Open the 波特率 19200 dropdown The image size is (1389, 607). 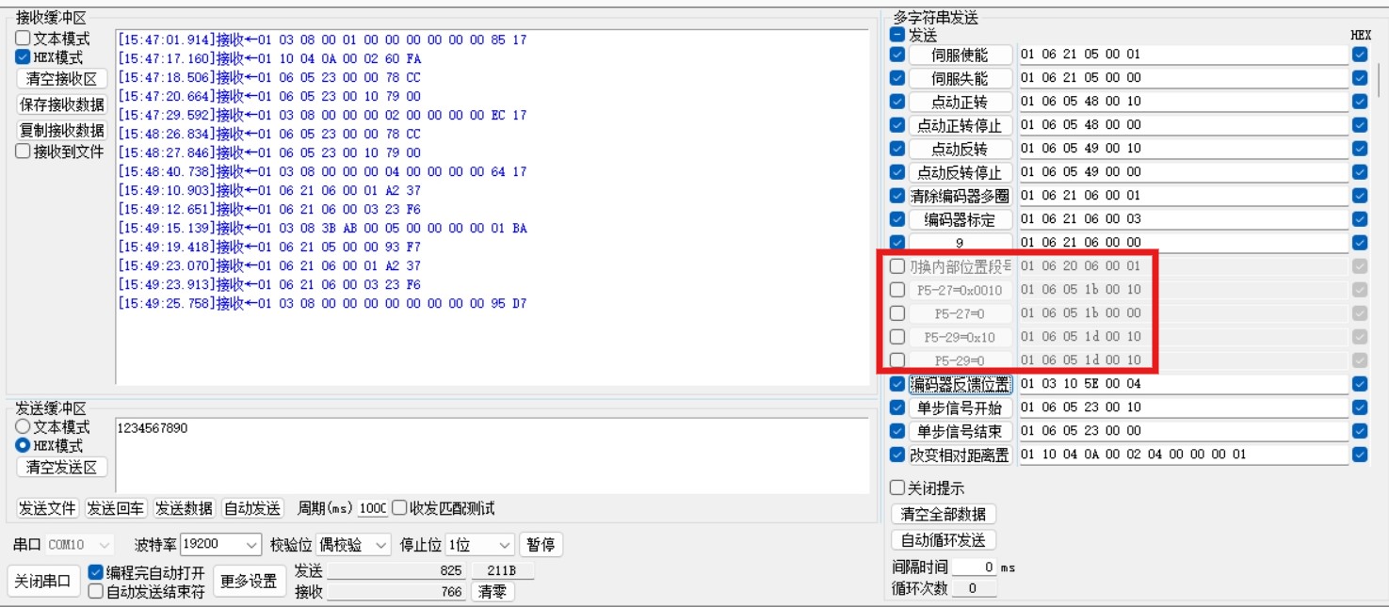click(x=222, y=545)
